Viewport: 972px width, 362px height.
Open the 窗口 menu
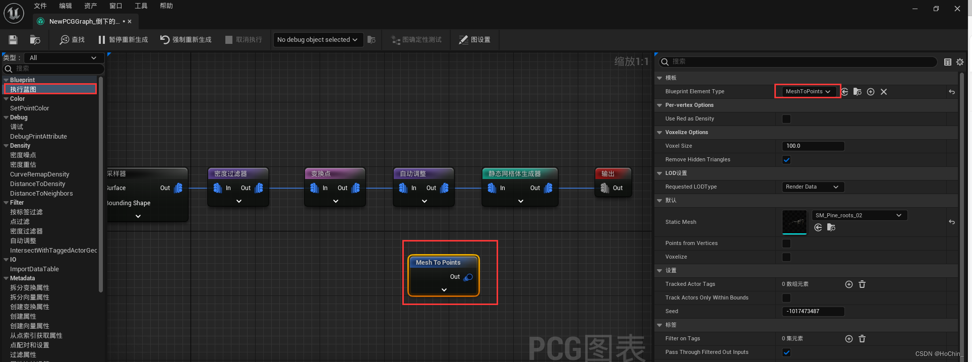click(x=116, y=6)
